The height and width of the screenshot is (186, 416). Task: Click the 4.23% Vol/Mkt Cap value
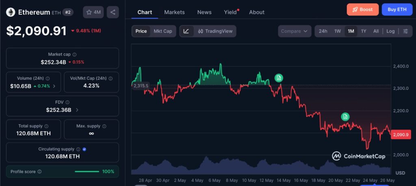click(x=91, y=85)
